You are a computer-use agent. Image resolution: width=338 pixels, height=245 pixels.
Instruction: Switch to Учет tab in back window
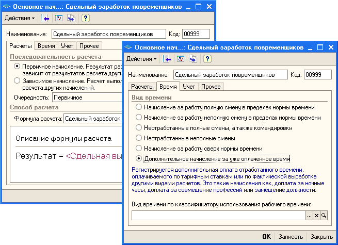67,46
